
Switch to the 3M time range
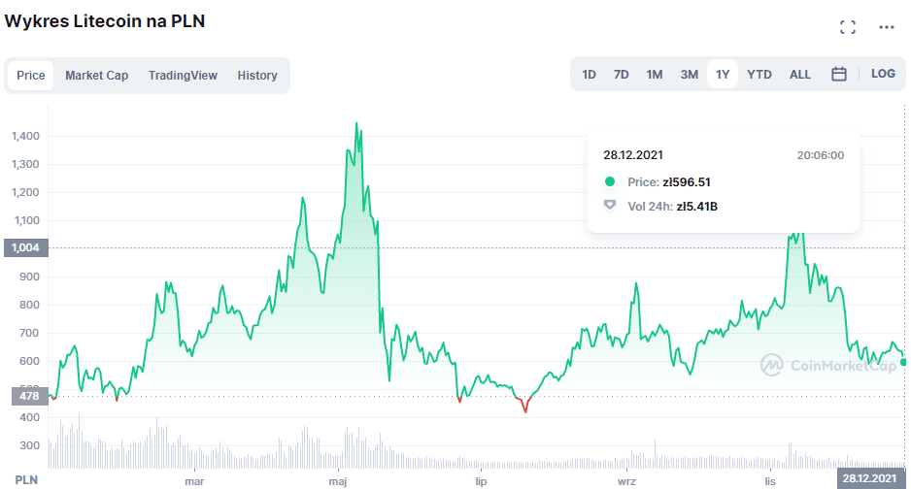(689, 75)
